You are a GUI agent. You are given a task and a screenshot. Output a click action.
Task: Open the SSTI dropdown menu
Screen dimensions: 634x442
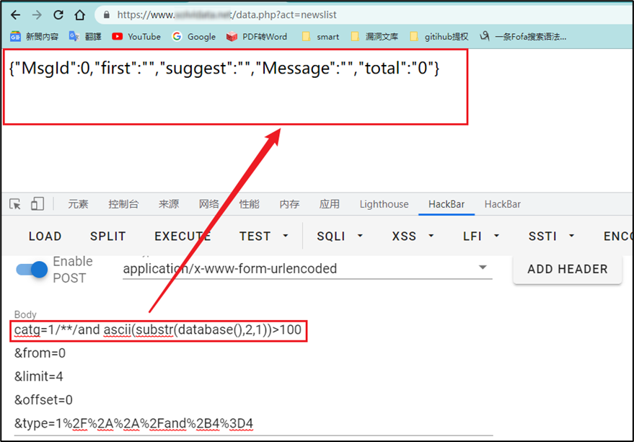[x=551, y=237]
